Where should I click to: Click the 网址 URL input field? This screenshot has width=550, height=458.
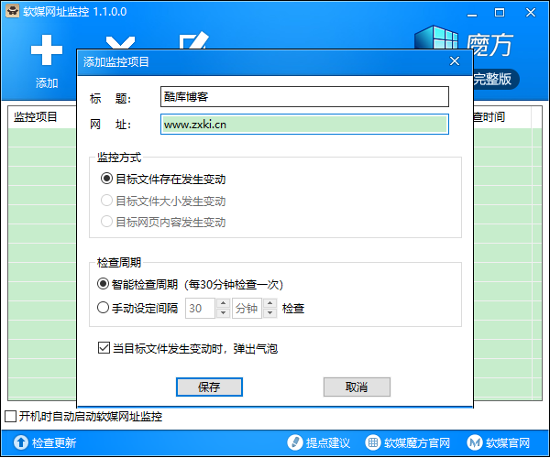click(303, 124)
